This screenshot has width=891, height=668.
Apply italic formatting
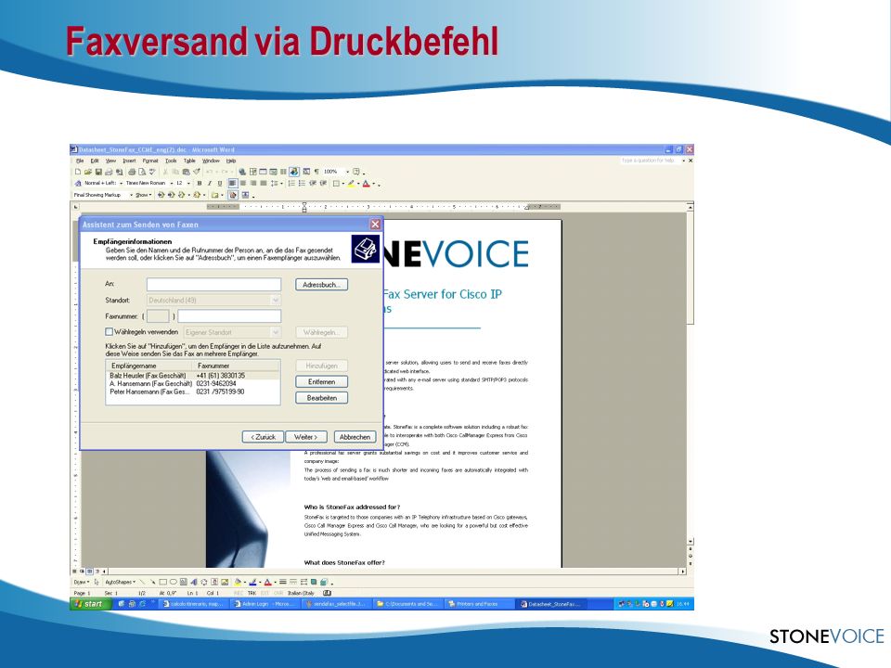210,184
